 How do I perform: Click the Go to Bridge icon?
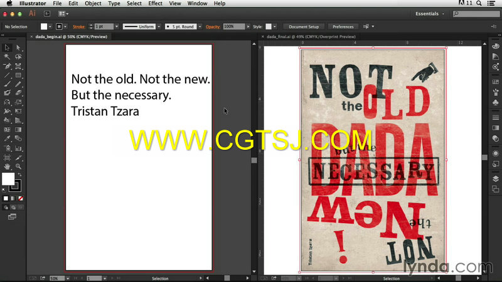(x=47, y=14)
